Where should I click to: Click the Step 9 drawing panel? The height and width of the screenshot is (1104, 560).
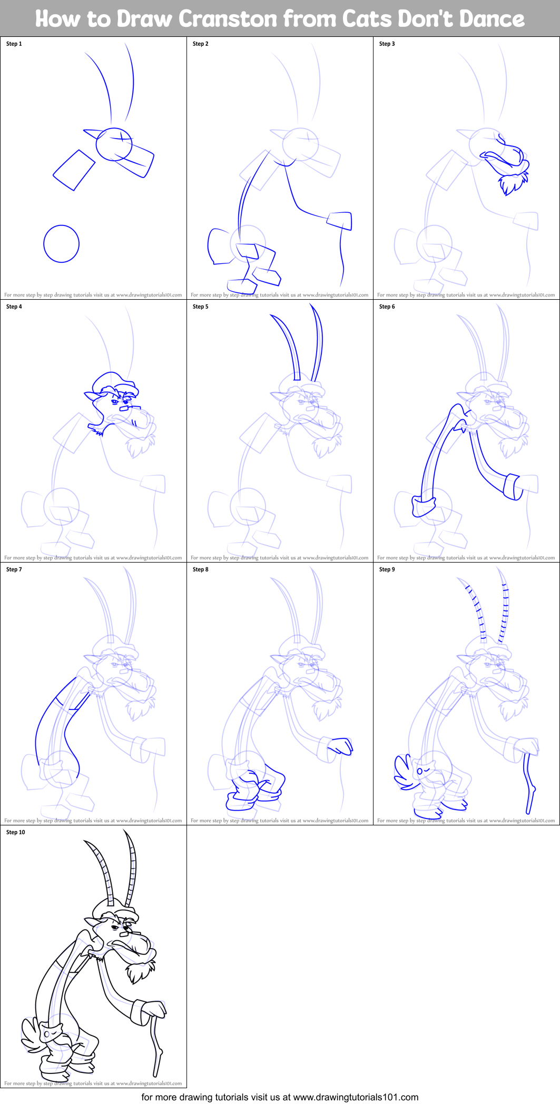pyautogui.click(x=466, y=694)
